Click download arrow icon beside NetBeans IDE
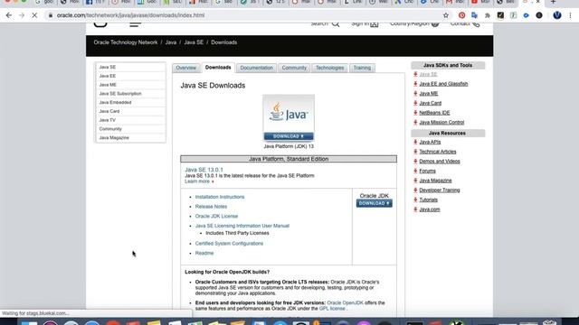 tap(415, 113)
